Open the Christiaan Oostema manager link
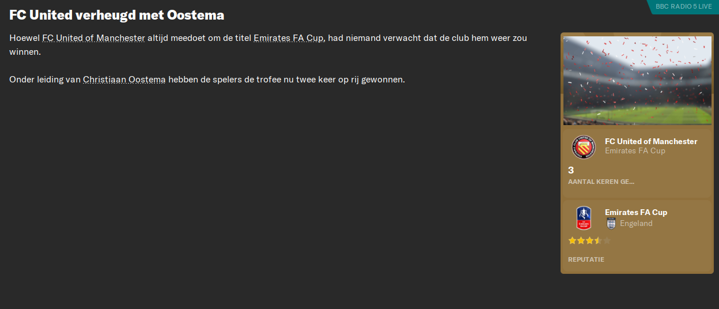Image resolution: width=719 pixels, height=309 pixels. click(124, 80)
